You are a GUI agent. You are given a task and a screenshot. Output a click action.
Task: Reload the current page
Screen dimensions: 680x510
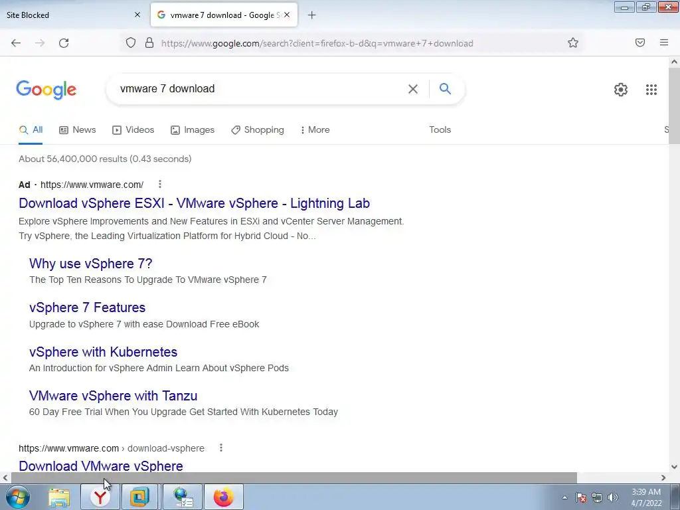(64, 43)
